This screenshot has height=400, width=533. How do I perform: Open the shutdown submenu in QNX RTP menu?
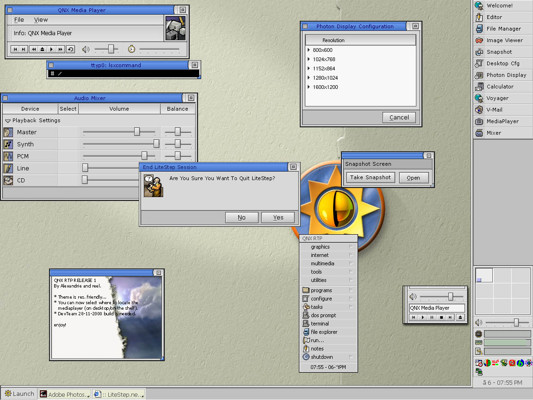(328, 357)
